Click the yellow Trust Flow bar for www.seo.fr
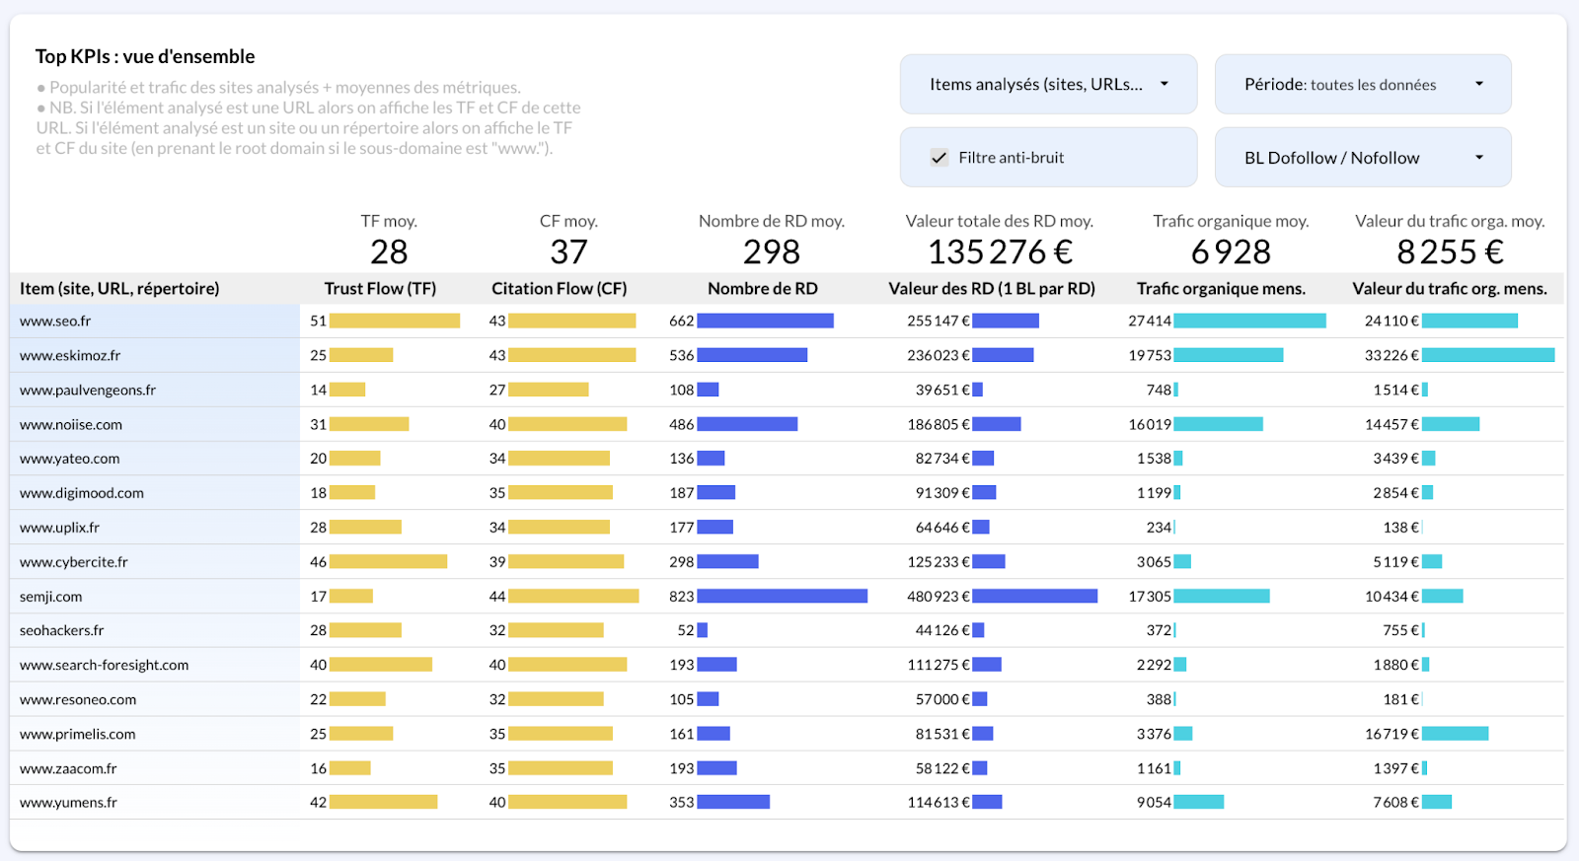This screenshot has width=1579, height=861. click(395, 322)
